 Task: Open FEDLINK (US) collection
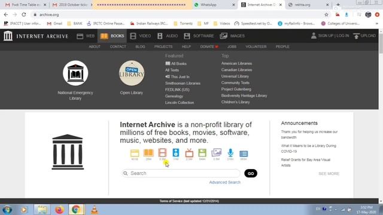tap(177, 90)
